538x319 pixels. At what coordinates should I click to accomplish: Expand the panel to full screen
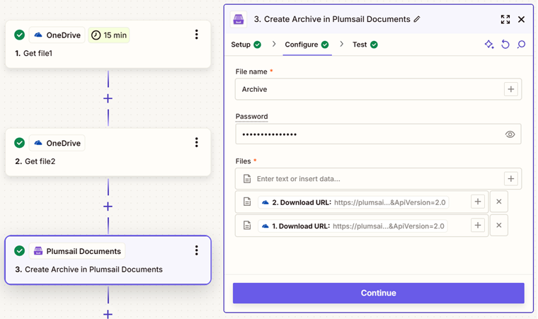pyautogui.click(x=505, y=19)
